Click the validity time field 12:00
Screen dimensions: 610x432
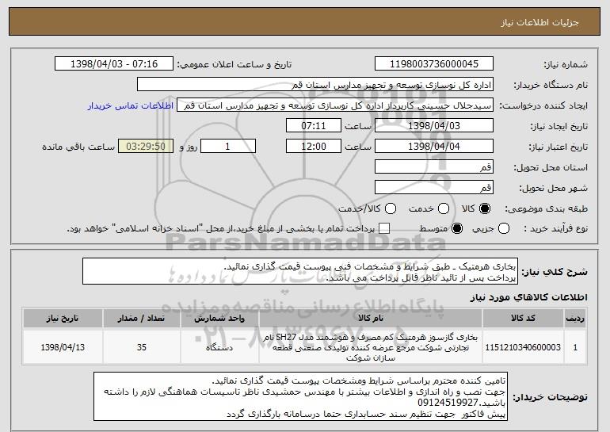(x=314, y=147)
